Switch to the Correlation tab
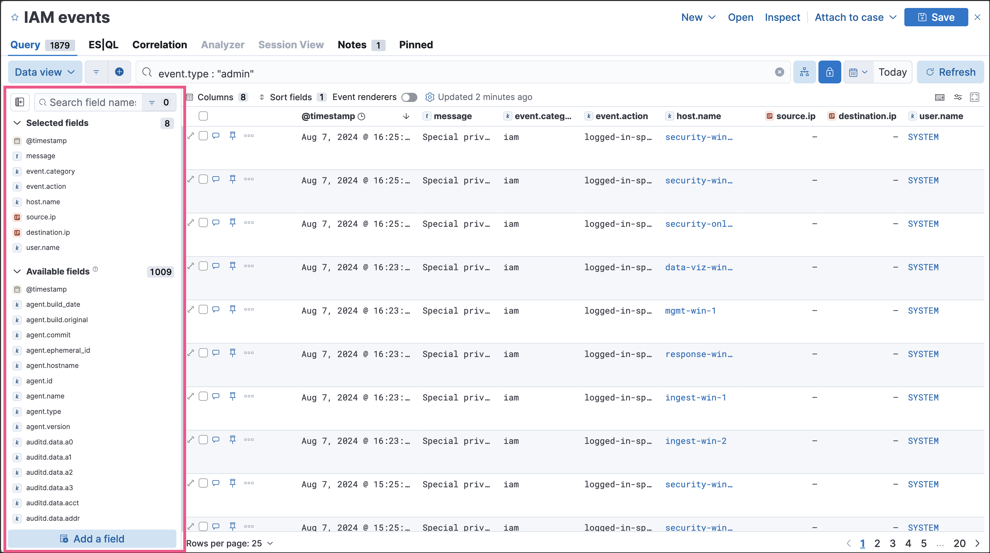990x553 pixels. click(x=160, y=45)
